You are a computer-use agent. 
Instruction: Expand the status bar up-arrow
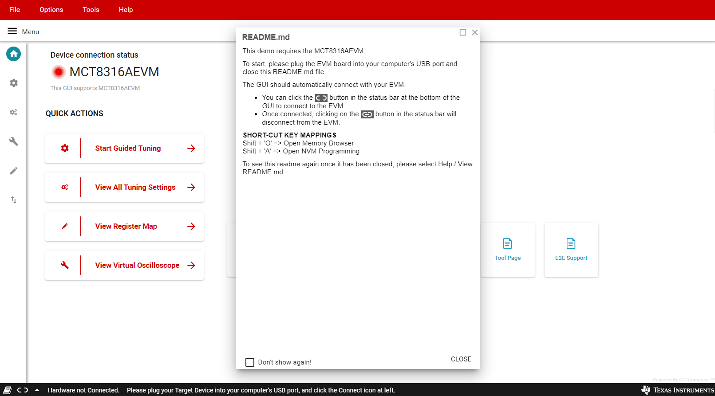tap(37, 390)
